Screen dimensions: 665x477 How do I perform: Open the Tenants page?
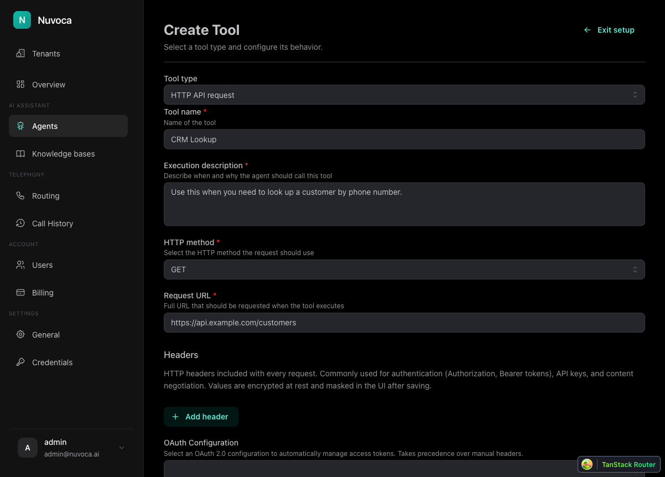coord(68,54)
